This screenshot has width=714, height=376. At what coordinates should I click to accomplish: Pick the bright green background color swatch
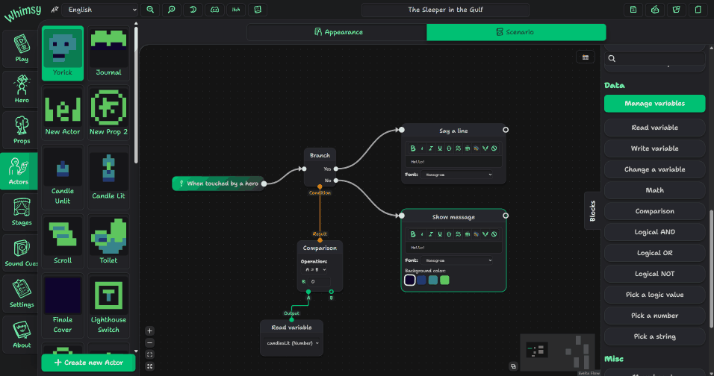[445, 280]
